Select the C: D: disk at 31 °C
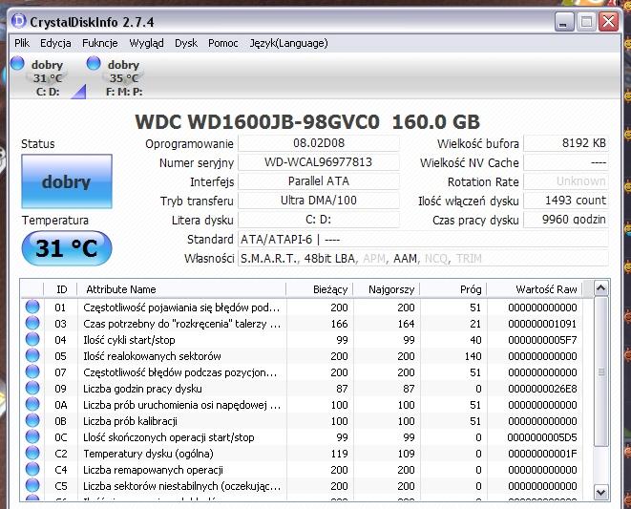Viewport: 631px width, 509px height. (x=48, y=77)
